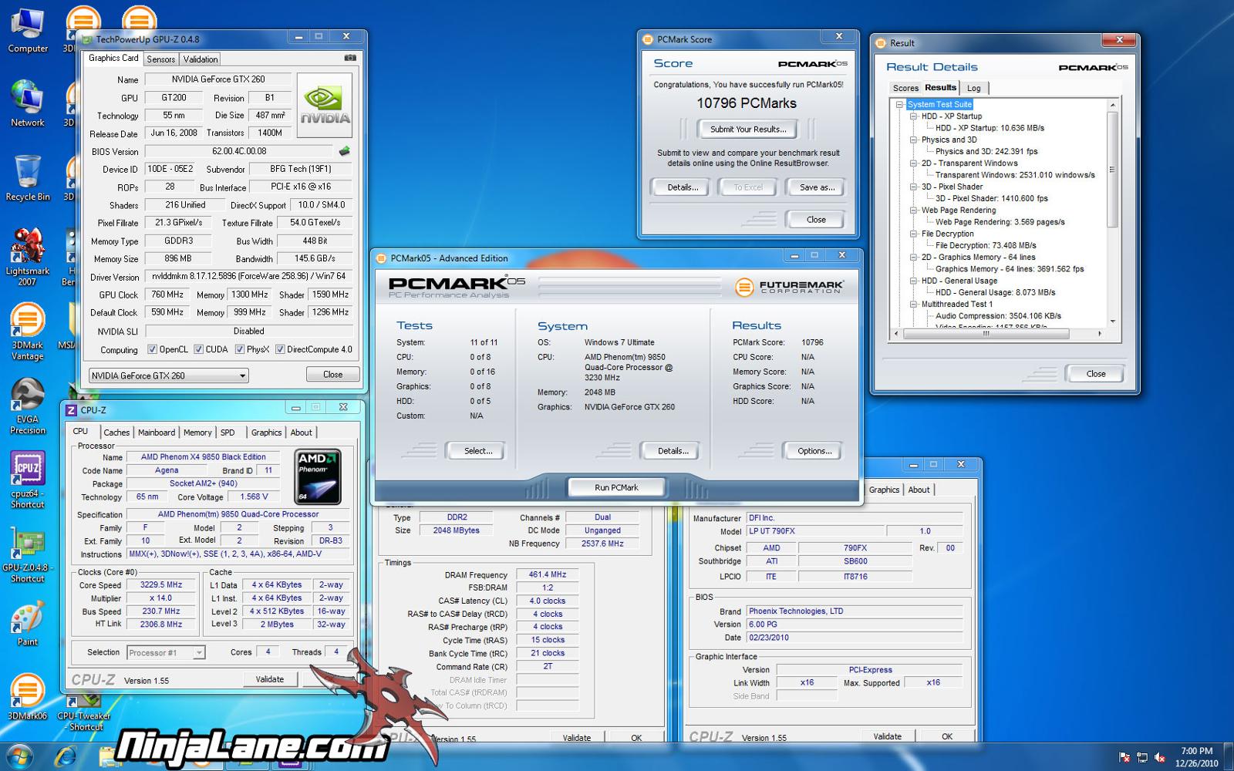The height and width of the screenshot is (771, 1234).
Task: Toggle the PhysX checkbox in GPU-Z
Action: pyautogui.click(x=239, y=349)
